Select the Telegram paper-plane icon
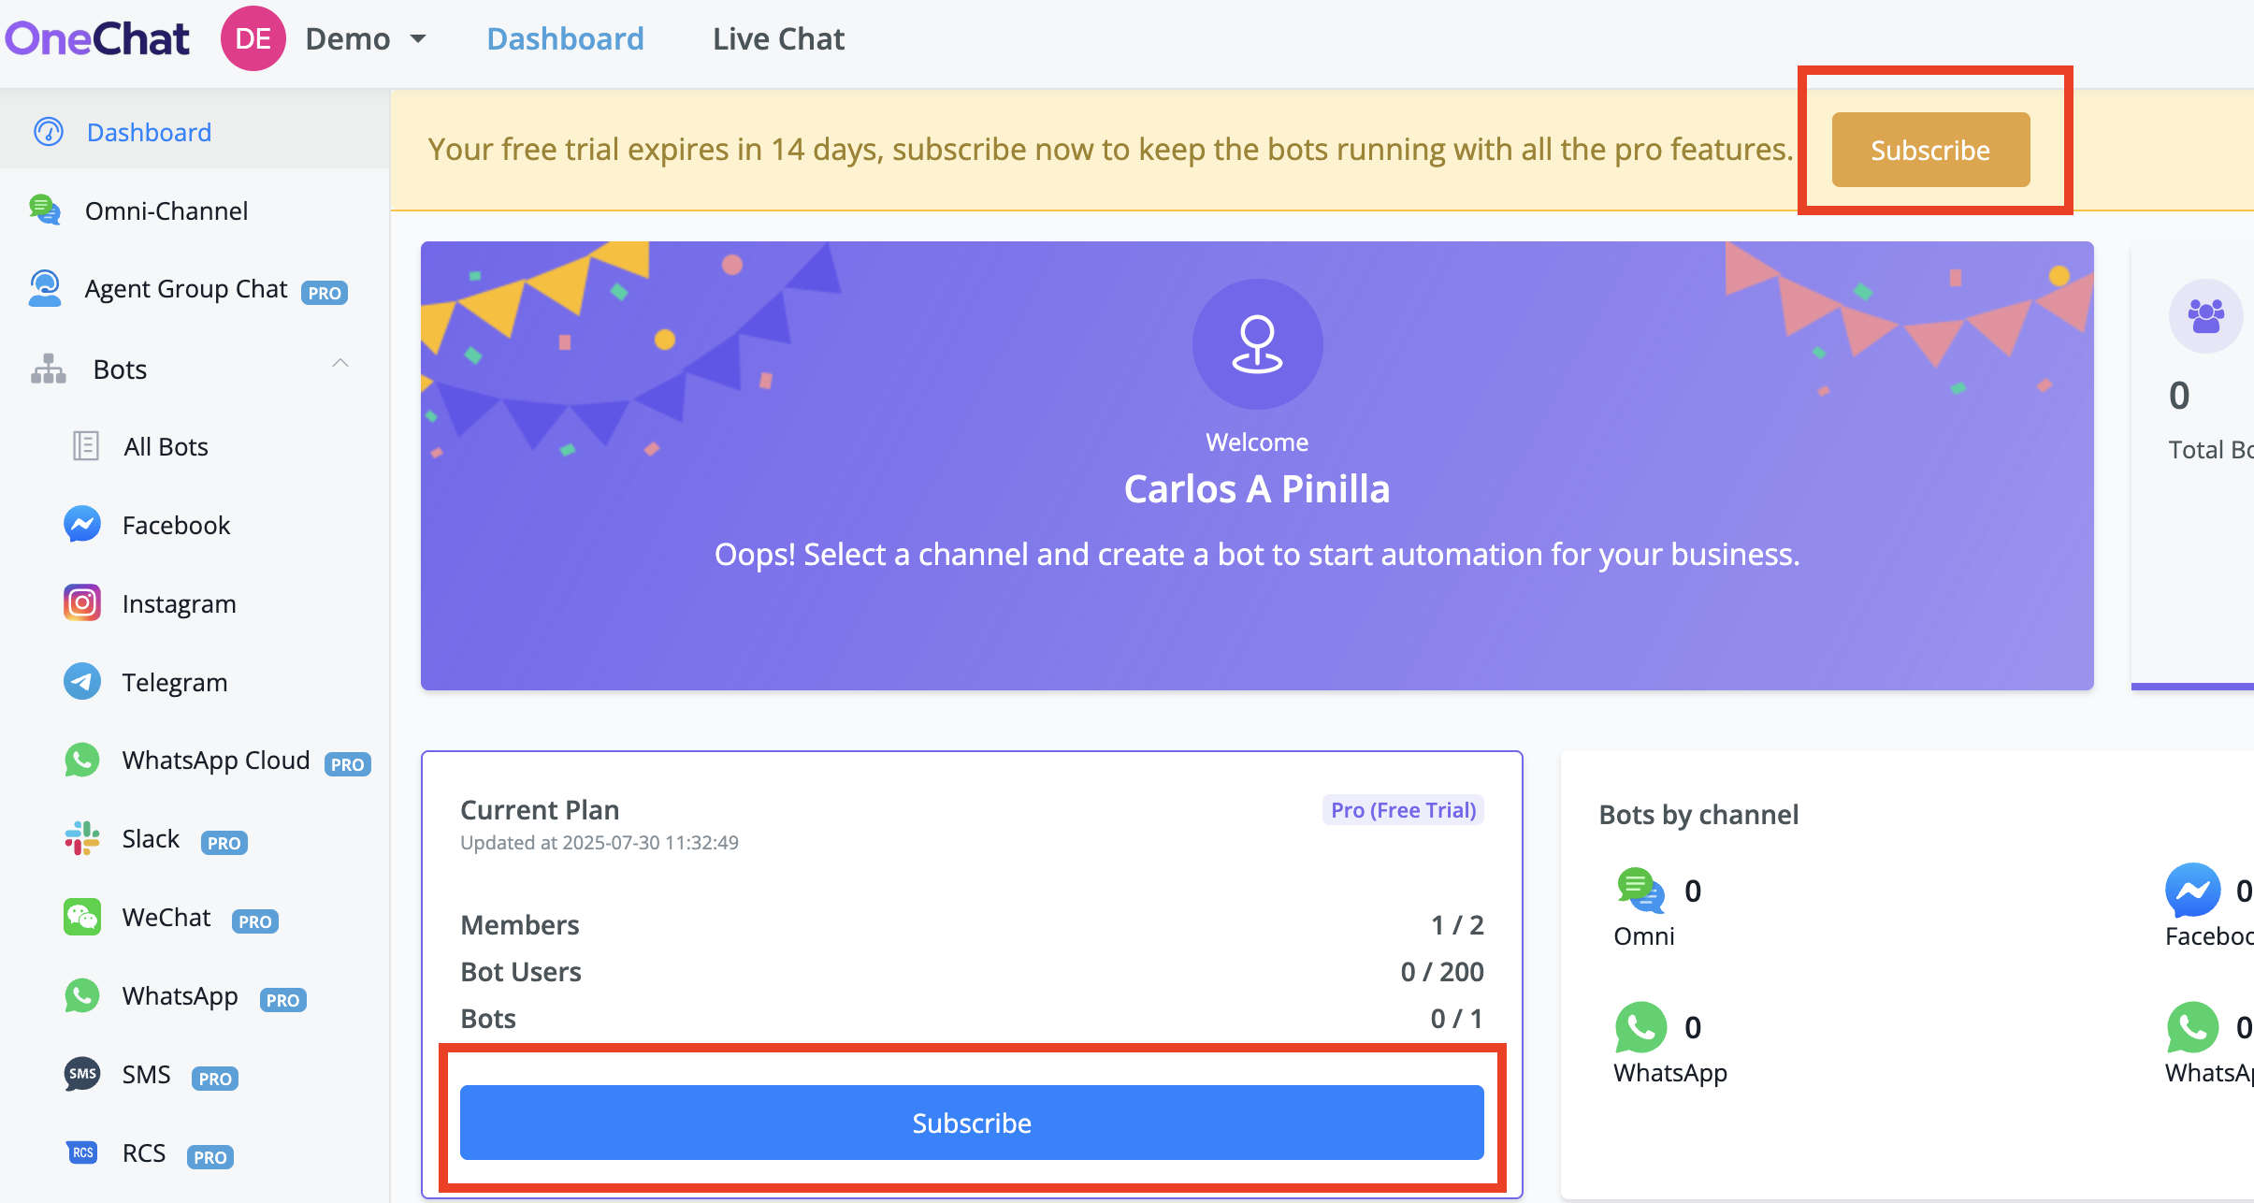 pyautogui.click(x=82, y=682)
